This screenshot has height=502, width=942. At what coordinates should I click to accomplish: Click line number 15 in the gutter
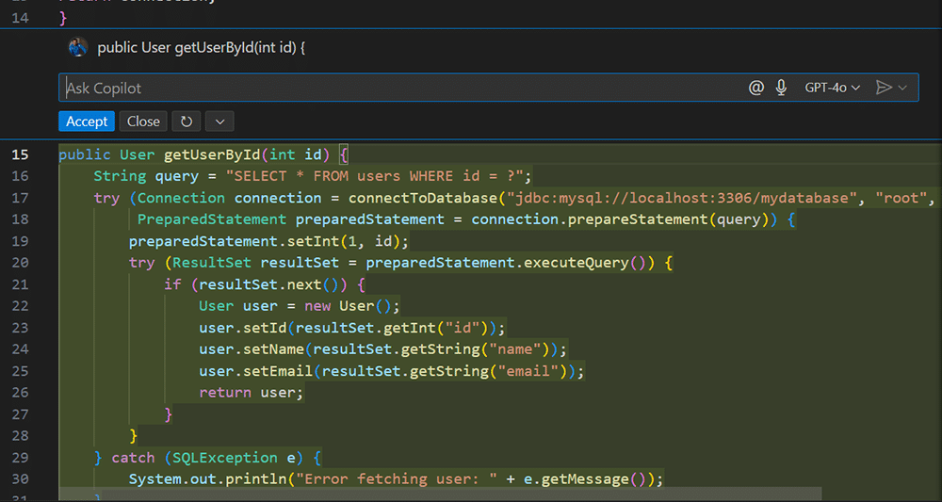[x=20, y=154]
